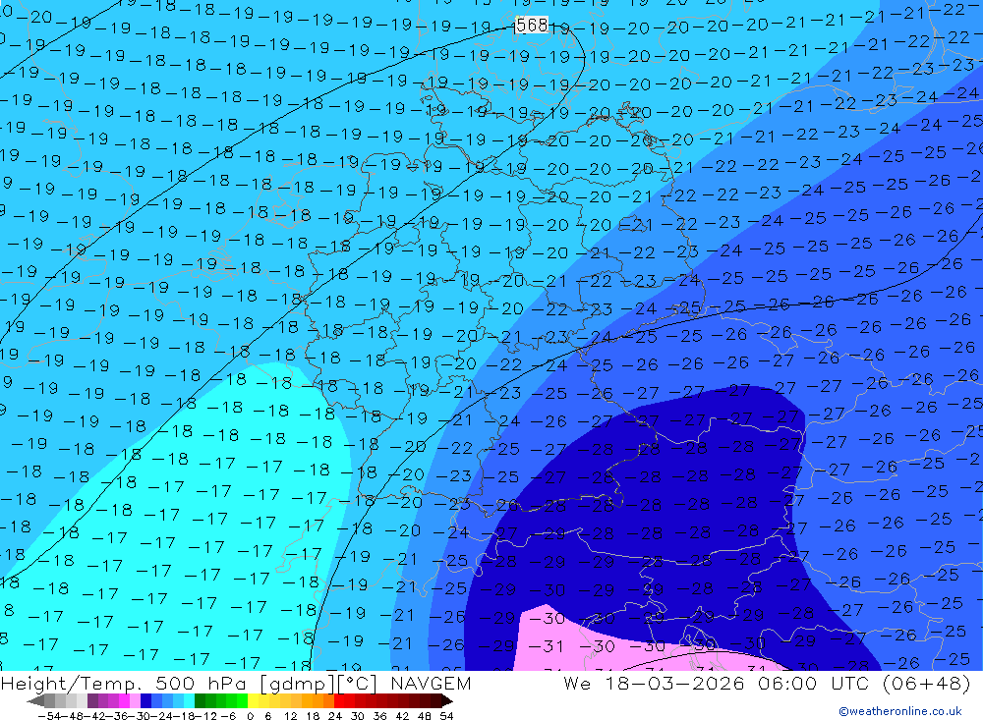Click the date 'We 18-03-2026'
Image resolution: width=983 pixels, height=720 pixels.
(654, 683)
